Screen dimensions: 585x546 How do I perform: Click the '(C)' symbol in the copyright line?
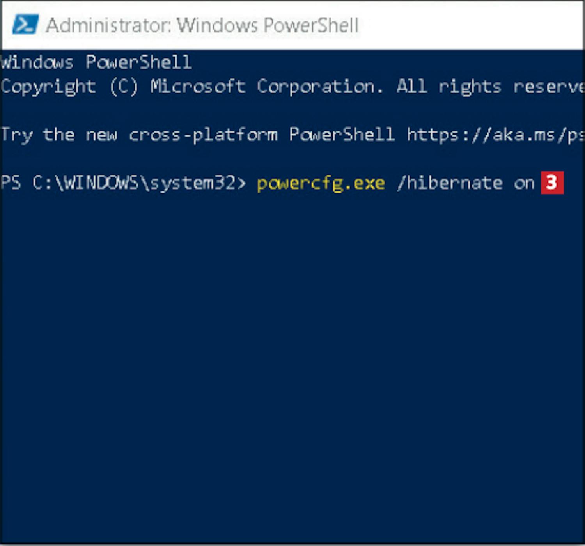pyautogui.click(x=123, y=87)
